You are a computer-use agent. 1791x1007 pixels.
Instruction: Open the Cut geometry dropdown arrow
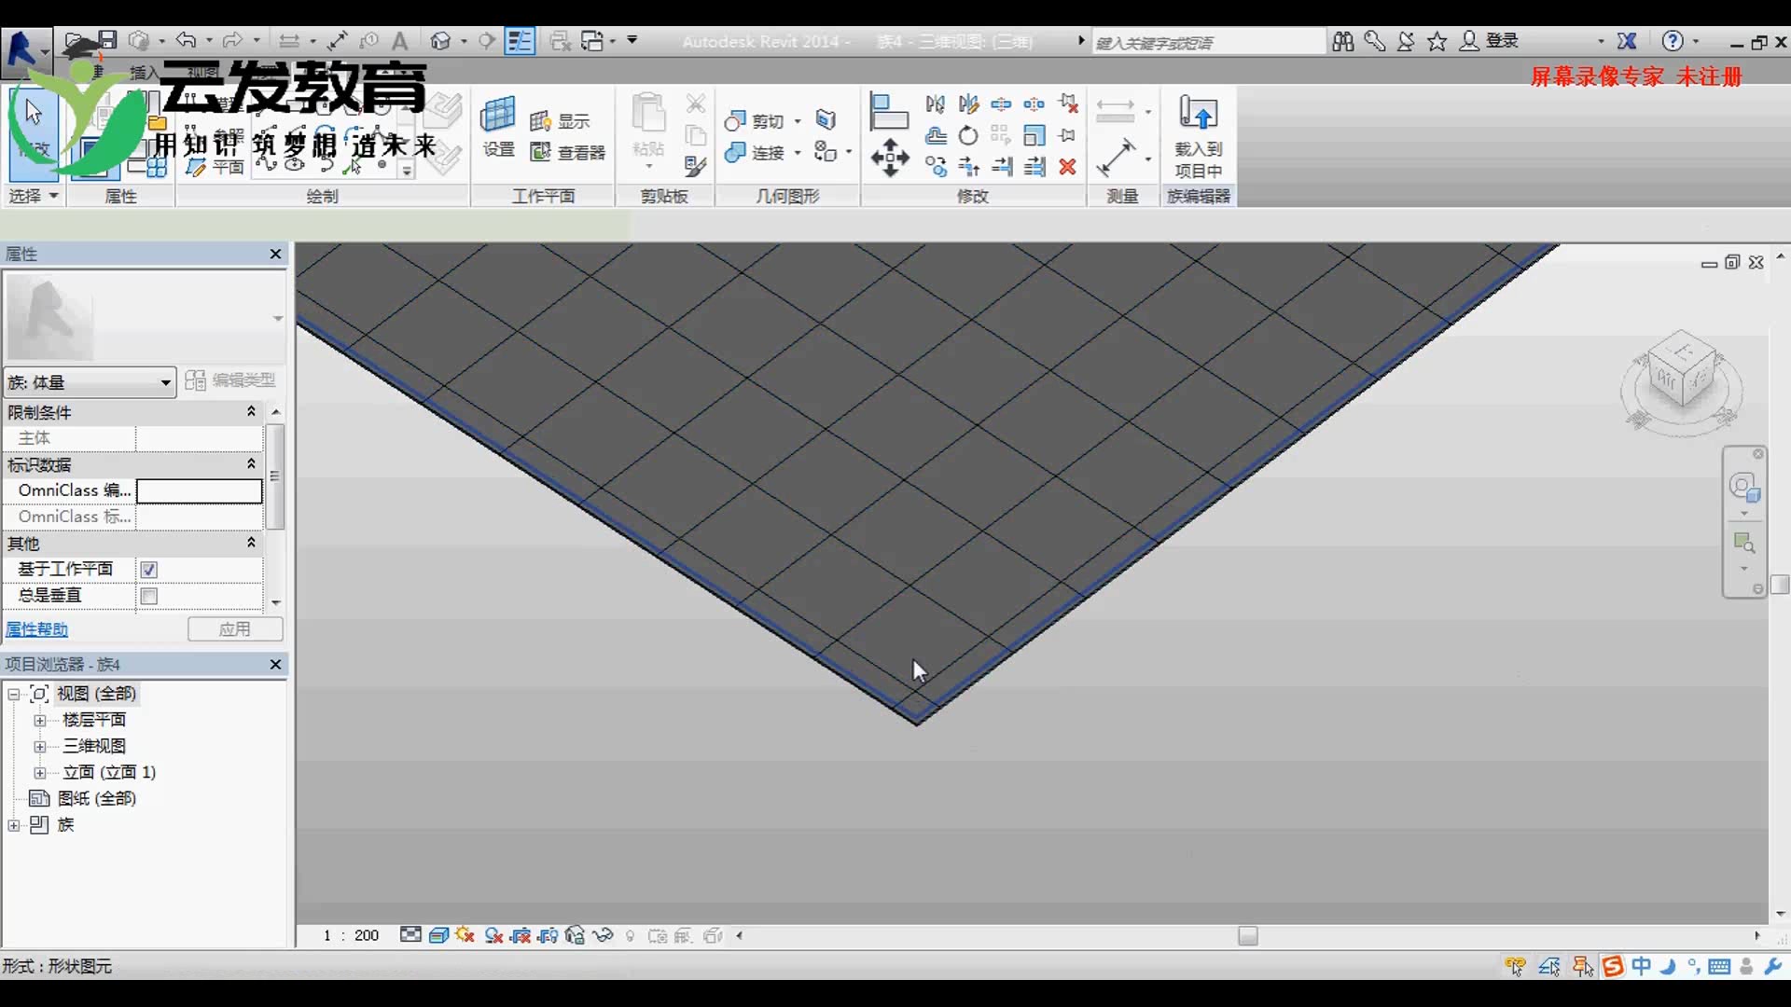pyautogui.click(x=798, y=121)
